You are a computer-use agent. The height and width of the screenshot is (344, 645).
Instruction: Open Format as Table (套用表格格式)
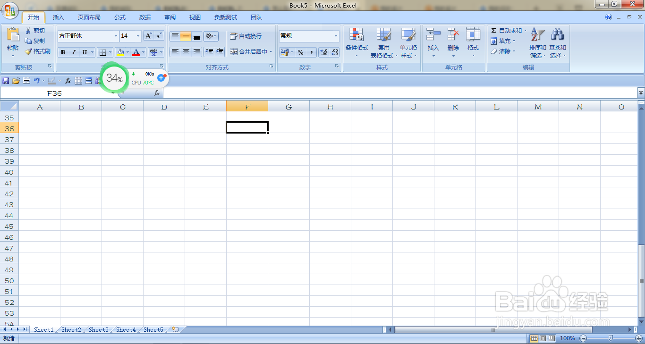point(384,42)
